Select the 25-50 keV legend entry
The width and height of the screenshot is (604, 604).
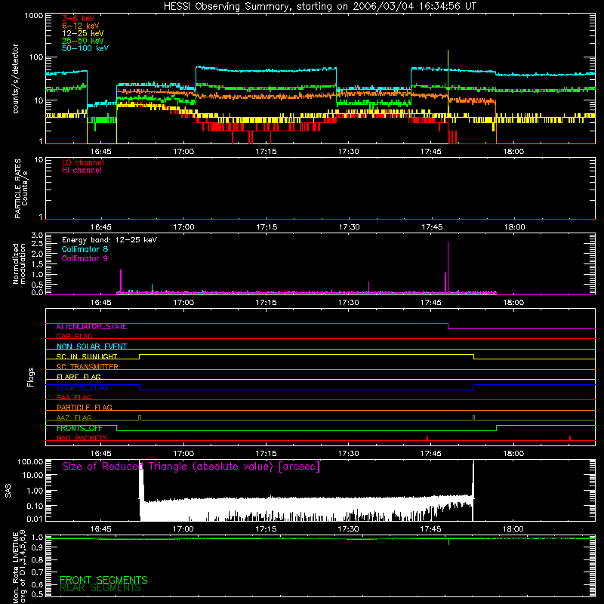pos(82,41)
